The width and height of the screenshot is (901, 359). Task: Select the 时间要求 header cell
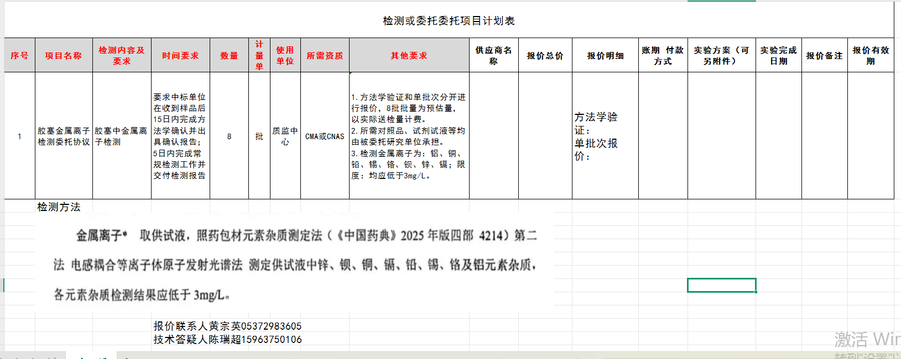[x=180, y=56]
